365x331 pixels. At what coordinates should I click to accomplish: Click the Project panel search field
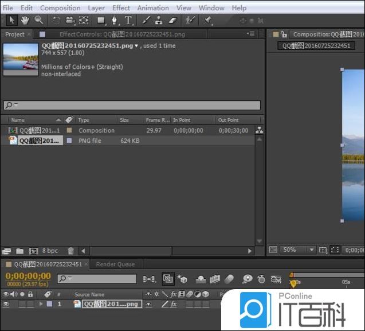(x=132, y=106)
